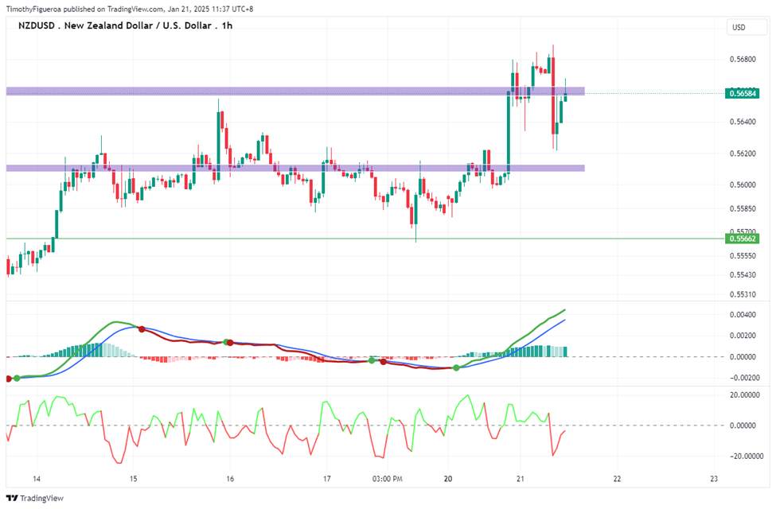Click date 15 on the time axis

click(x=133, y=478)
